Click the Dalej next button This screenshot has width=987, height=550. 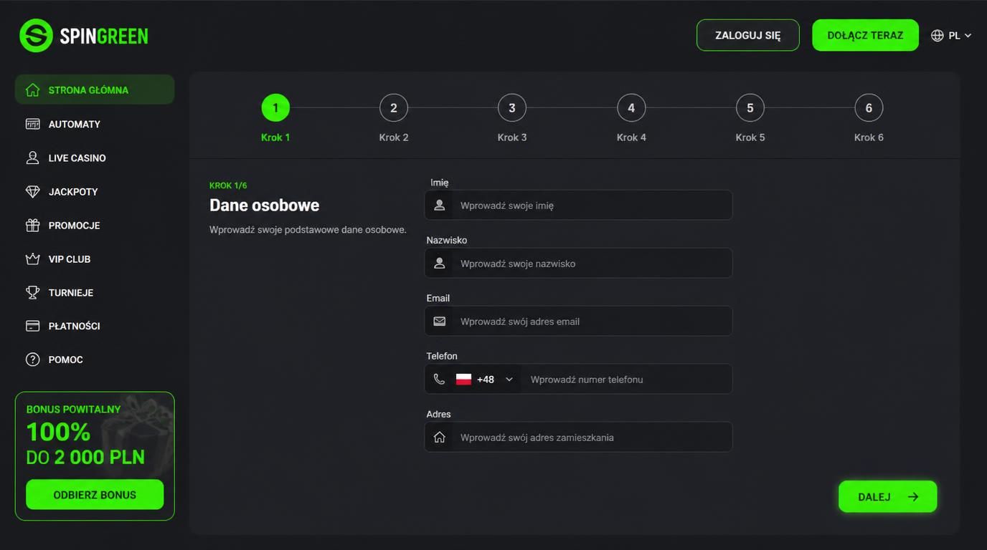coord(888,496)
